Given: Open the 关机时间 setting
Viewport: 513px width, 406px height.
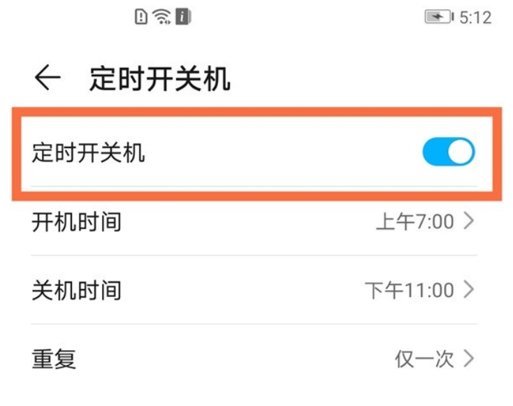Looking at the screenshot, I should point(77,290).
